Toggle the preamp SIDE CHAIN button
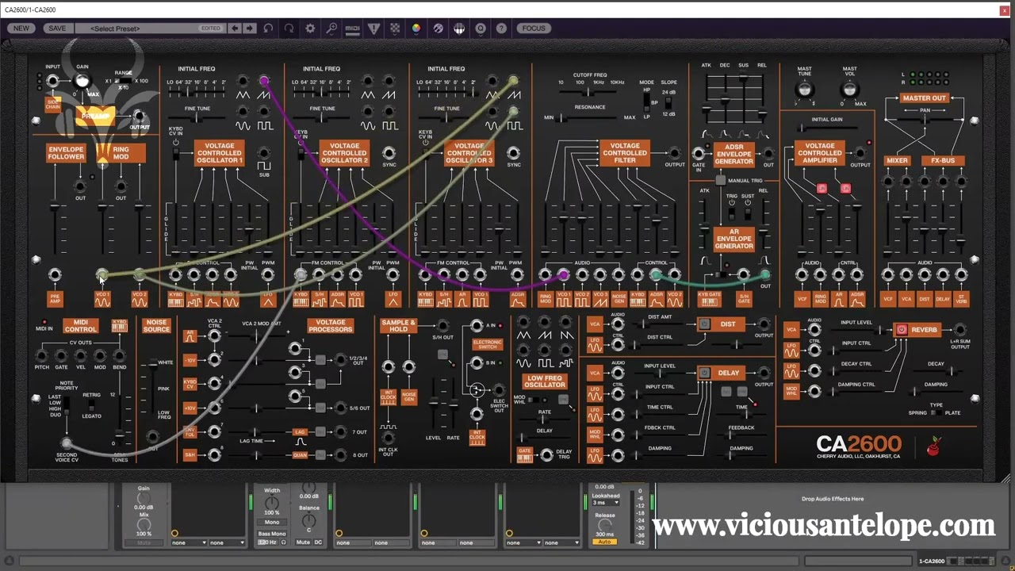This screenshot has height=571, width=1015. click(x=53, y=103)
